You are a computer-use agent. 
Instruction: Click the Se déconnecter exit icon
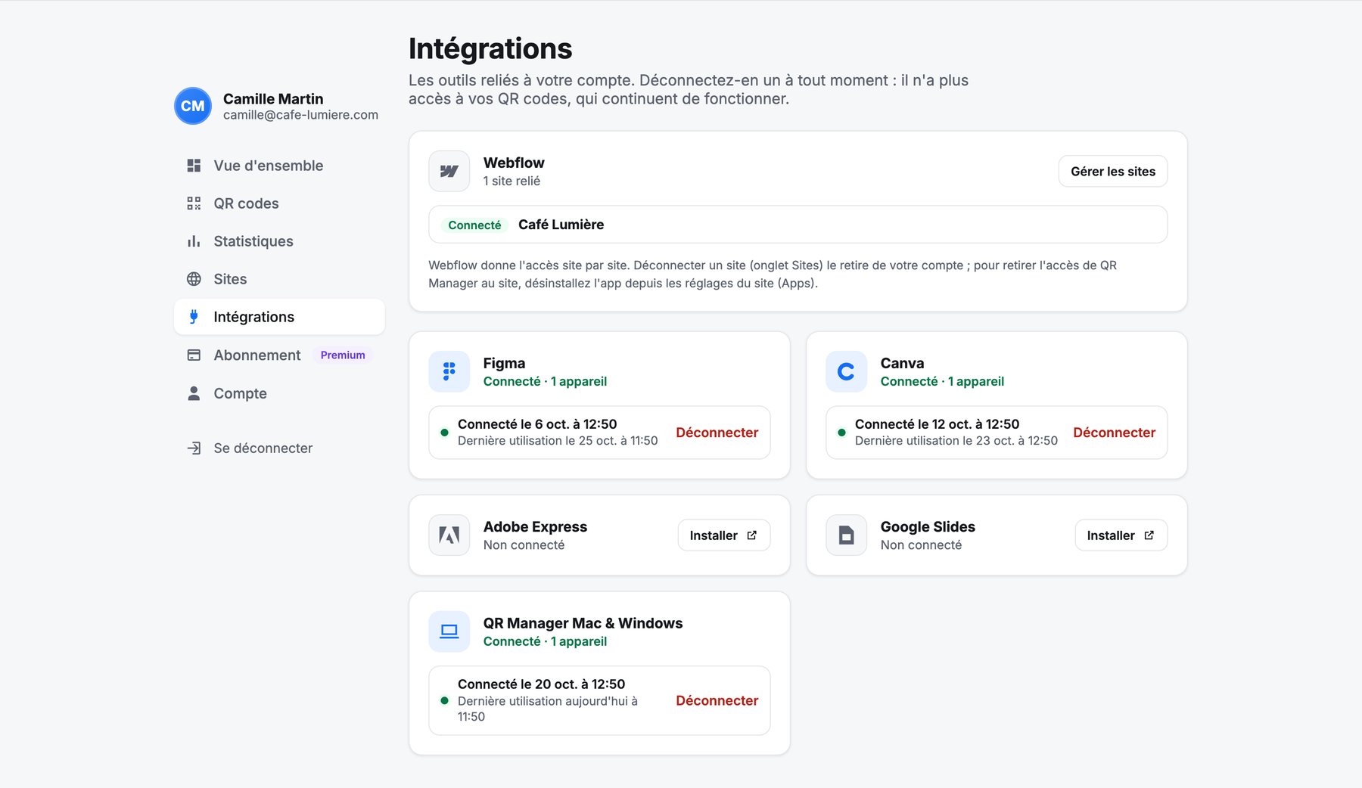pos(194,448)
